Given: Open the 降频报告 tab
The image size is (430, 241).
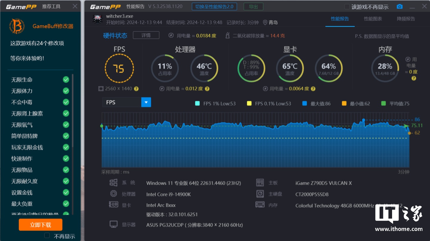Looking at the screenshot, I should pos(406,19).
